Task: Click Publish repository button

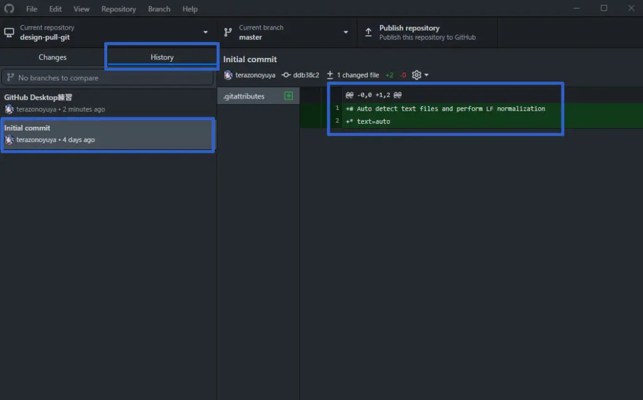Action: (427, 33)
